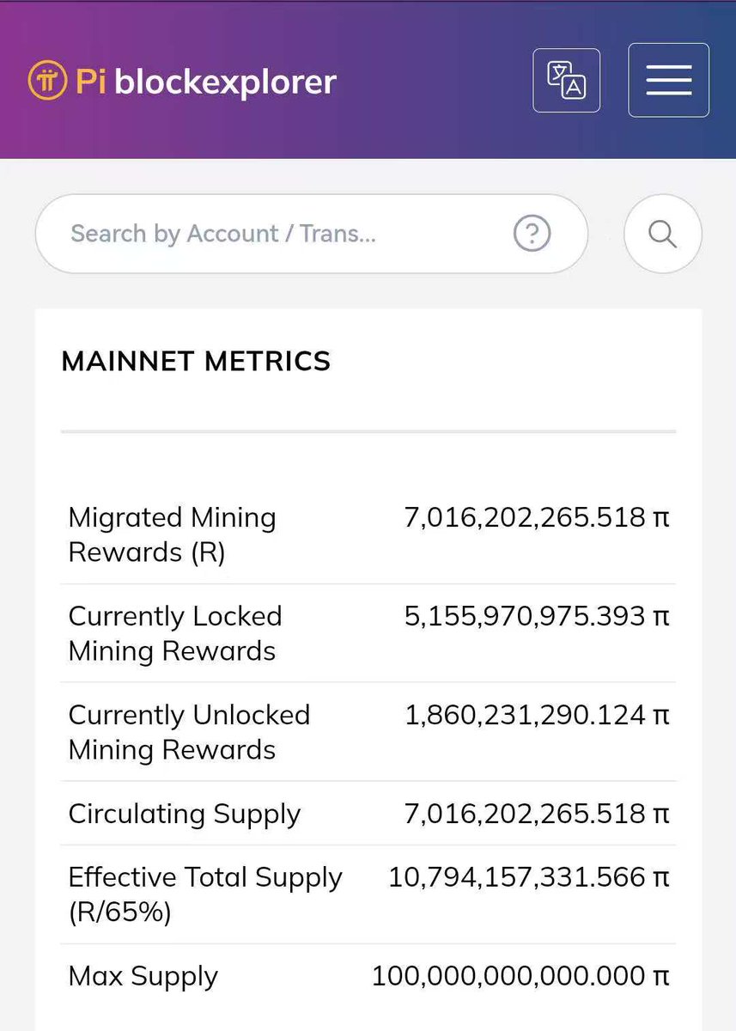The image size is (736, 1031).
Task: Open the hamburger menu
Action: click(669, 80)
